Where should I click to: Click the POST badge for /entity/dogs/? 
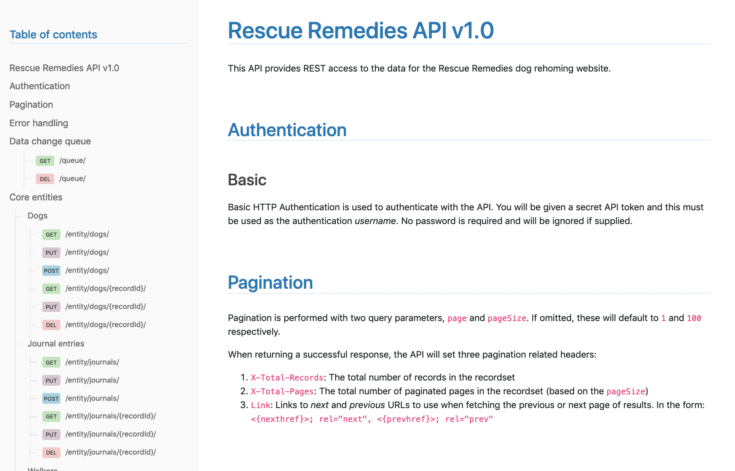tap(51, 271)
